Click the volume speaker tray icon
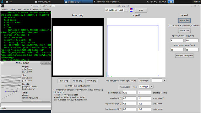 click(156, 2)
